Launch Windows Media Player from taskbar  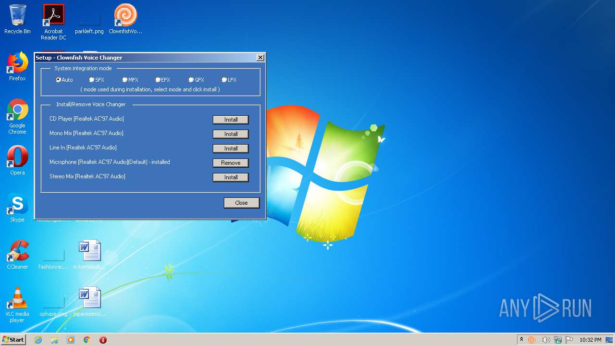(x=71, y=340)
